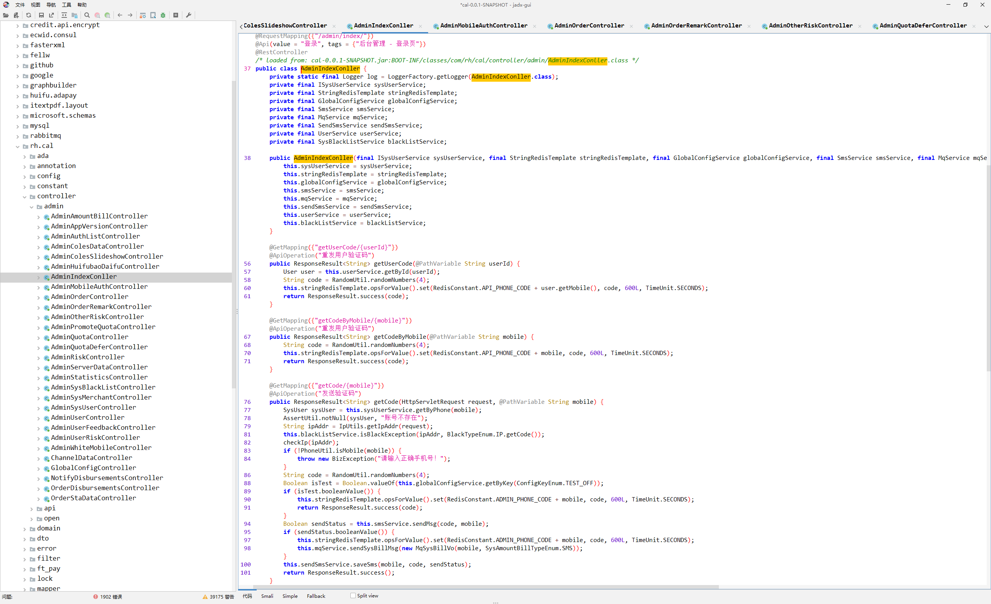Close the AdminIndexConller tab
Image resolution: width=991 pixels, height=604 pixels.
point(420,26)
